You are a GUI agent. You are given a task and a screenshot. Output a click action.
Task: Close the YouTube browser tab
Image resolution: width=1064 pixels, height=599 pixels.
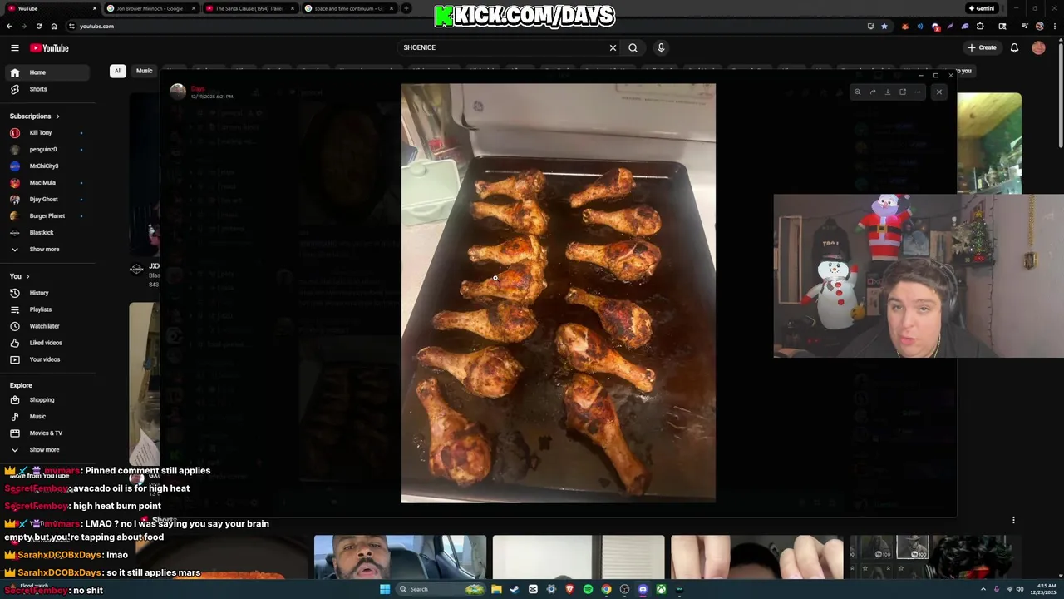coord(95,8)
